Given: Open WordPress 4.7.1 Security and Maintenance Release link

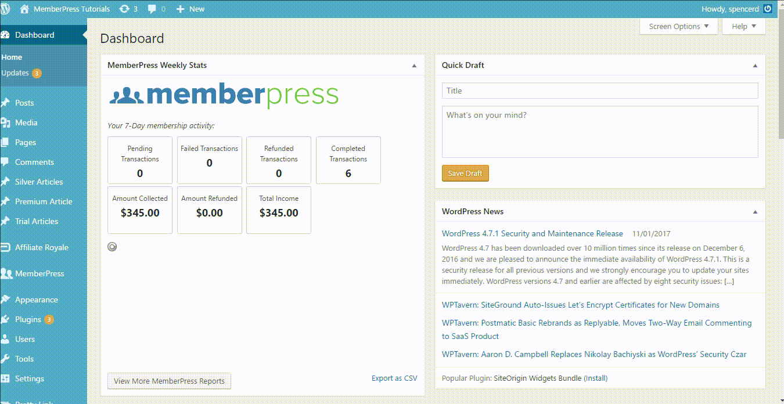Looking at the screenshot, I should [532, 233].
